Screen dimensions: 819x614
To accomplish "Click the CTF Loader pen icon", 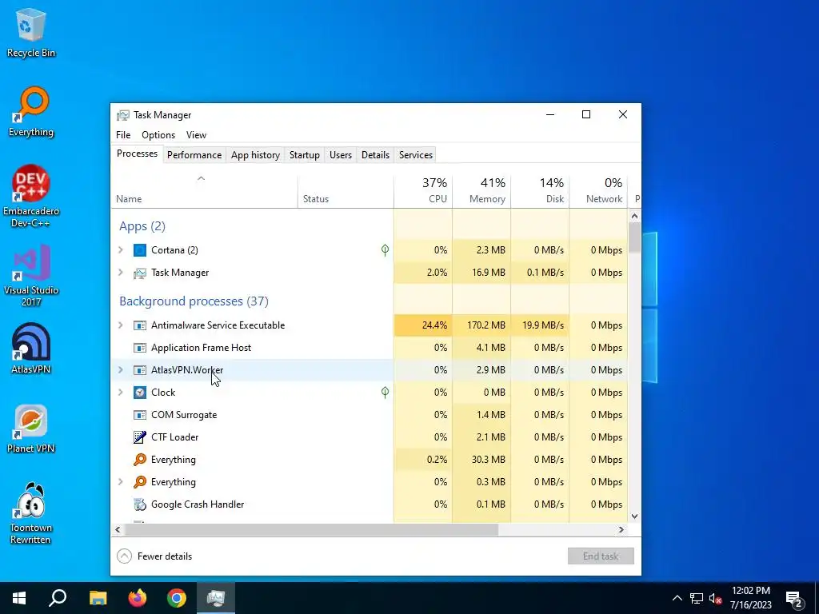I will (139, 437).
